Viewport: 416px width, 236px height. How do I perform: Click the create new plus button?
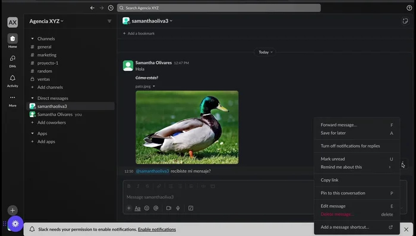click(12, 210)
